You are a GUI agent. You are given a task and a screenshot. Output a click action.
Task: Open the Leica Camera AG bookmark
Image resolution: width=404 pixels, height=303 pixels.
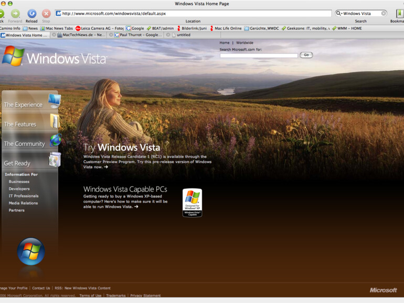100,28
